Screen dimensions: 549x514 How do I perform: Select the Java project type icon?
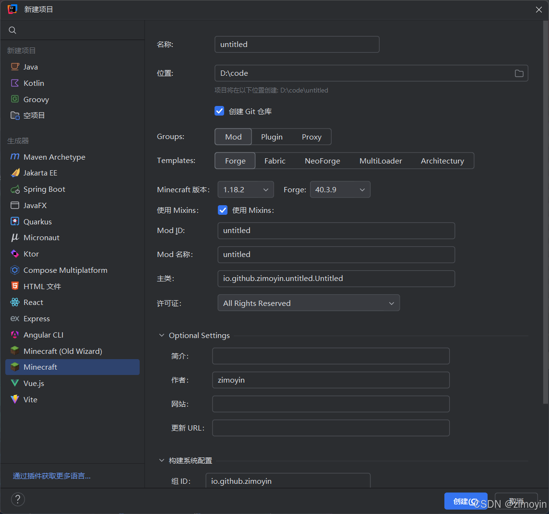coord(15,67)
